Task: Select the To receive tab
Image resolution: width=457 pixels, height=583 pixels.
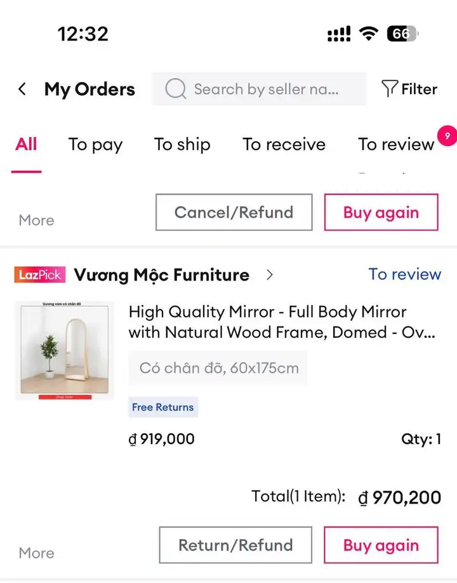Action: tap(284, 144)
